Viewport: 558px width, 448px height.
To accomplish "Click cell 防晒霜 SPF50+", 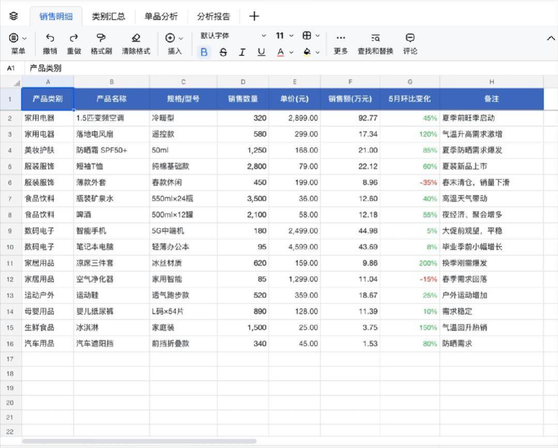I will pyautogui.click(x=112, y=150).
